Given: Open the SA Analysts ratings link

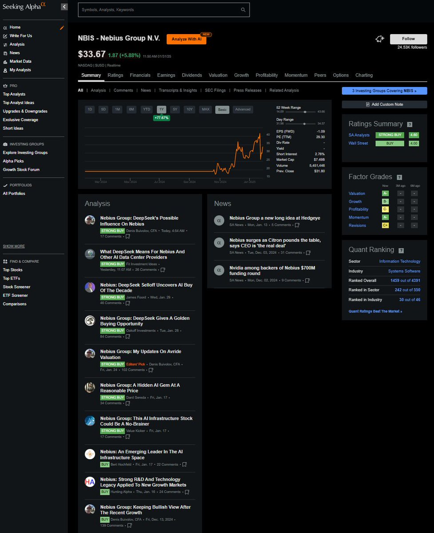Looking at the screenshot, I should coord(359,135).
